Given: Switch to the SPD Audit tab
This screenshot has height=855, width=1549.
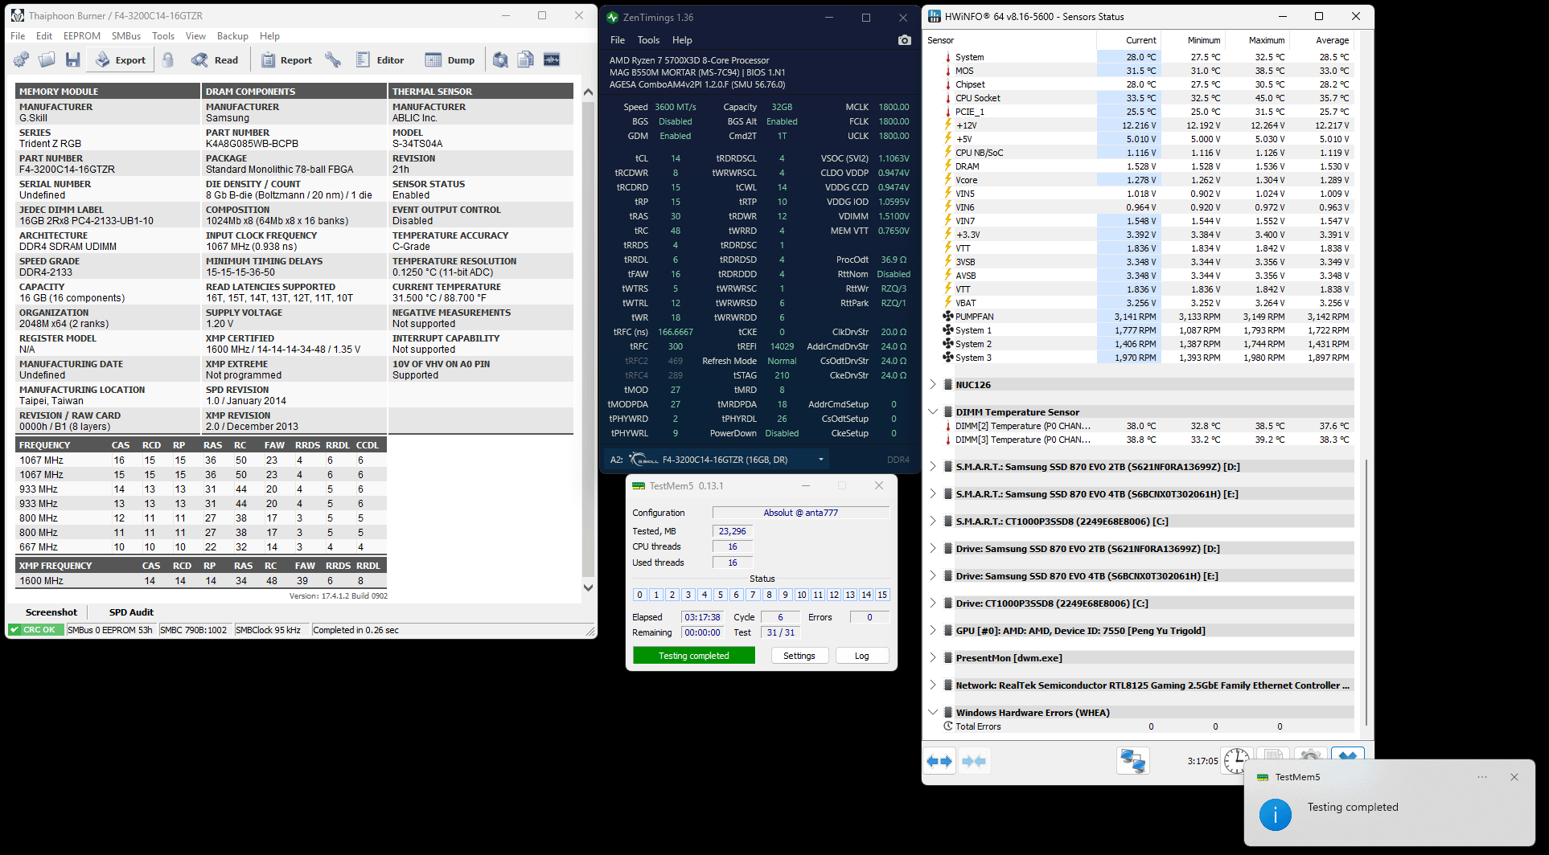Looking at the screenshot, I should coord(131,612).
